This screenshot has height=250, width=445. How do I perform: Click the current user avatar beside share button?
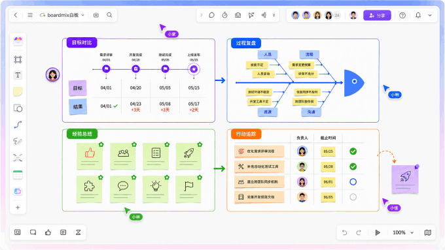353,15
